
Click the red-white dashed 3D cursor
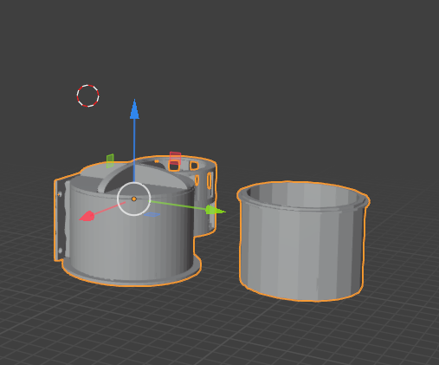tap(88, 95)
